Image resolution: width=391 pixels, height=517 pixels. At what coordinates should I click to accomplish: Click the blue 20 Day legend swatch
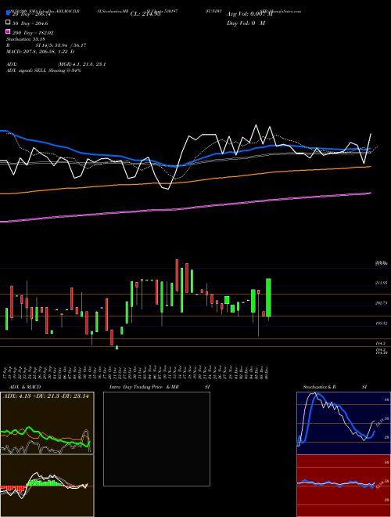click(8, 13)
